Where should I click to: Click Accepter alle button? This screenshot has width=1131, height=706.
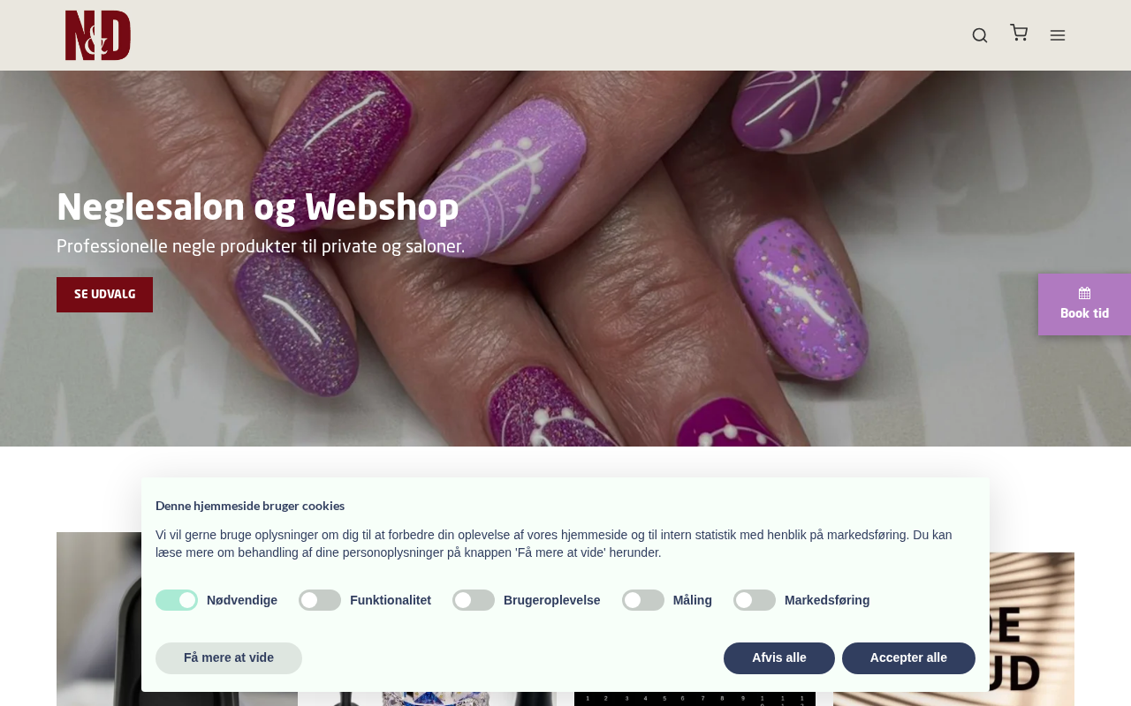coord(908,658)
